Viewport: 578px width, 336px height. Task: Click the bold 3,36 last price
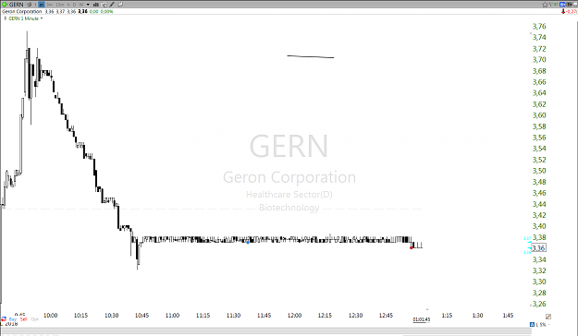click(82, 11)
